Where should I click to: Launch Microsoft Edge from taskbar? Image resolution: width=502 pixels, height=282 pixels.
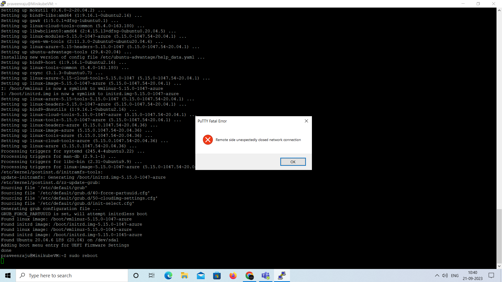coord(168,275)
